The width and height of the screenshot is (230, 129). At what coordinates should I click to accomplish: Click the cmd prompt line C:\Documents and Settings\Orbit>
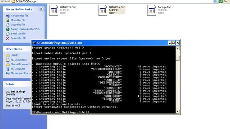(x=60, y=112)
